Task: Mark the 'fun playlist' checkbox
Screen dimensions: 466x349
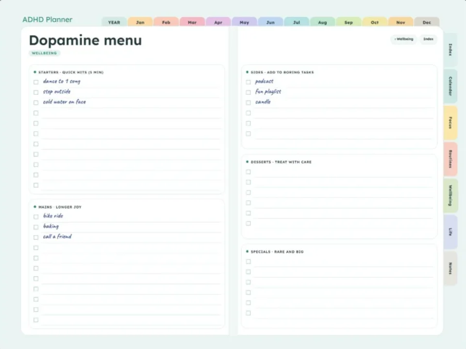Action: (x=248, y=92)
